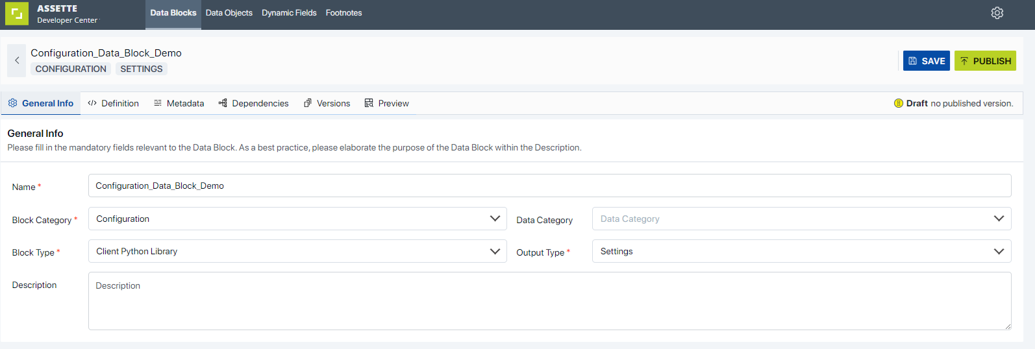Expand the Block Type dropdown
Viewport: 1035px width, 349px height.
tap(297, 251)
